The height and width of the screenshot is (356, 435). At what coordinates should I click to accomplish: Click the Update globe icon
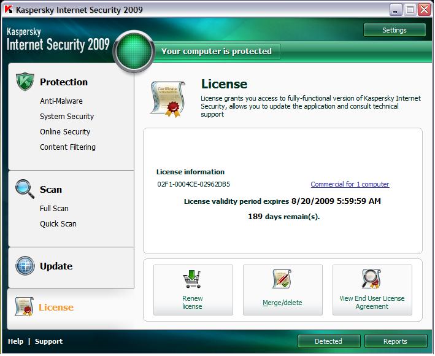tap(25, 266)
